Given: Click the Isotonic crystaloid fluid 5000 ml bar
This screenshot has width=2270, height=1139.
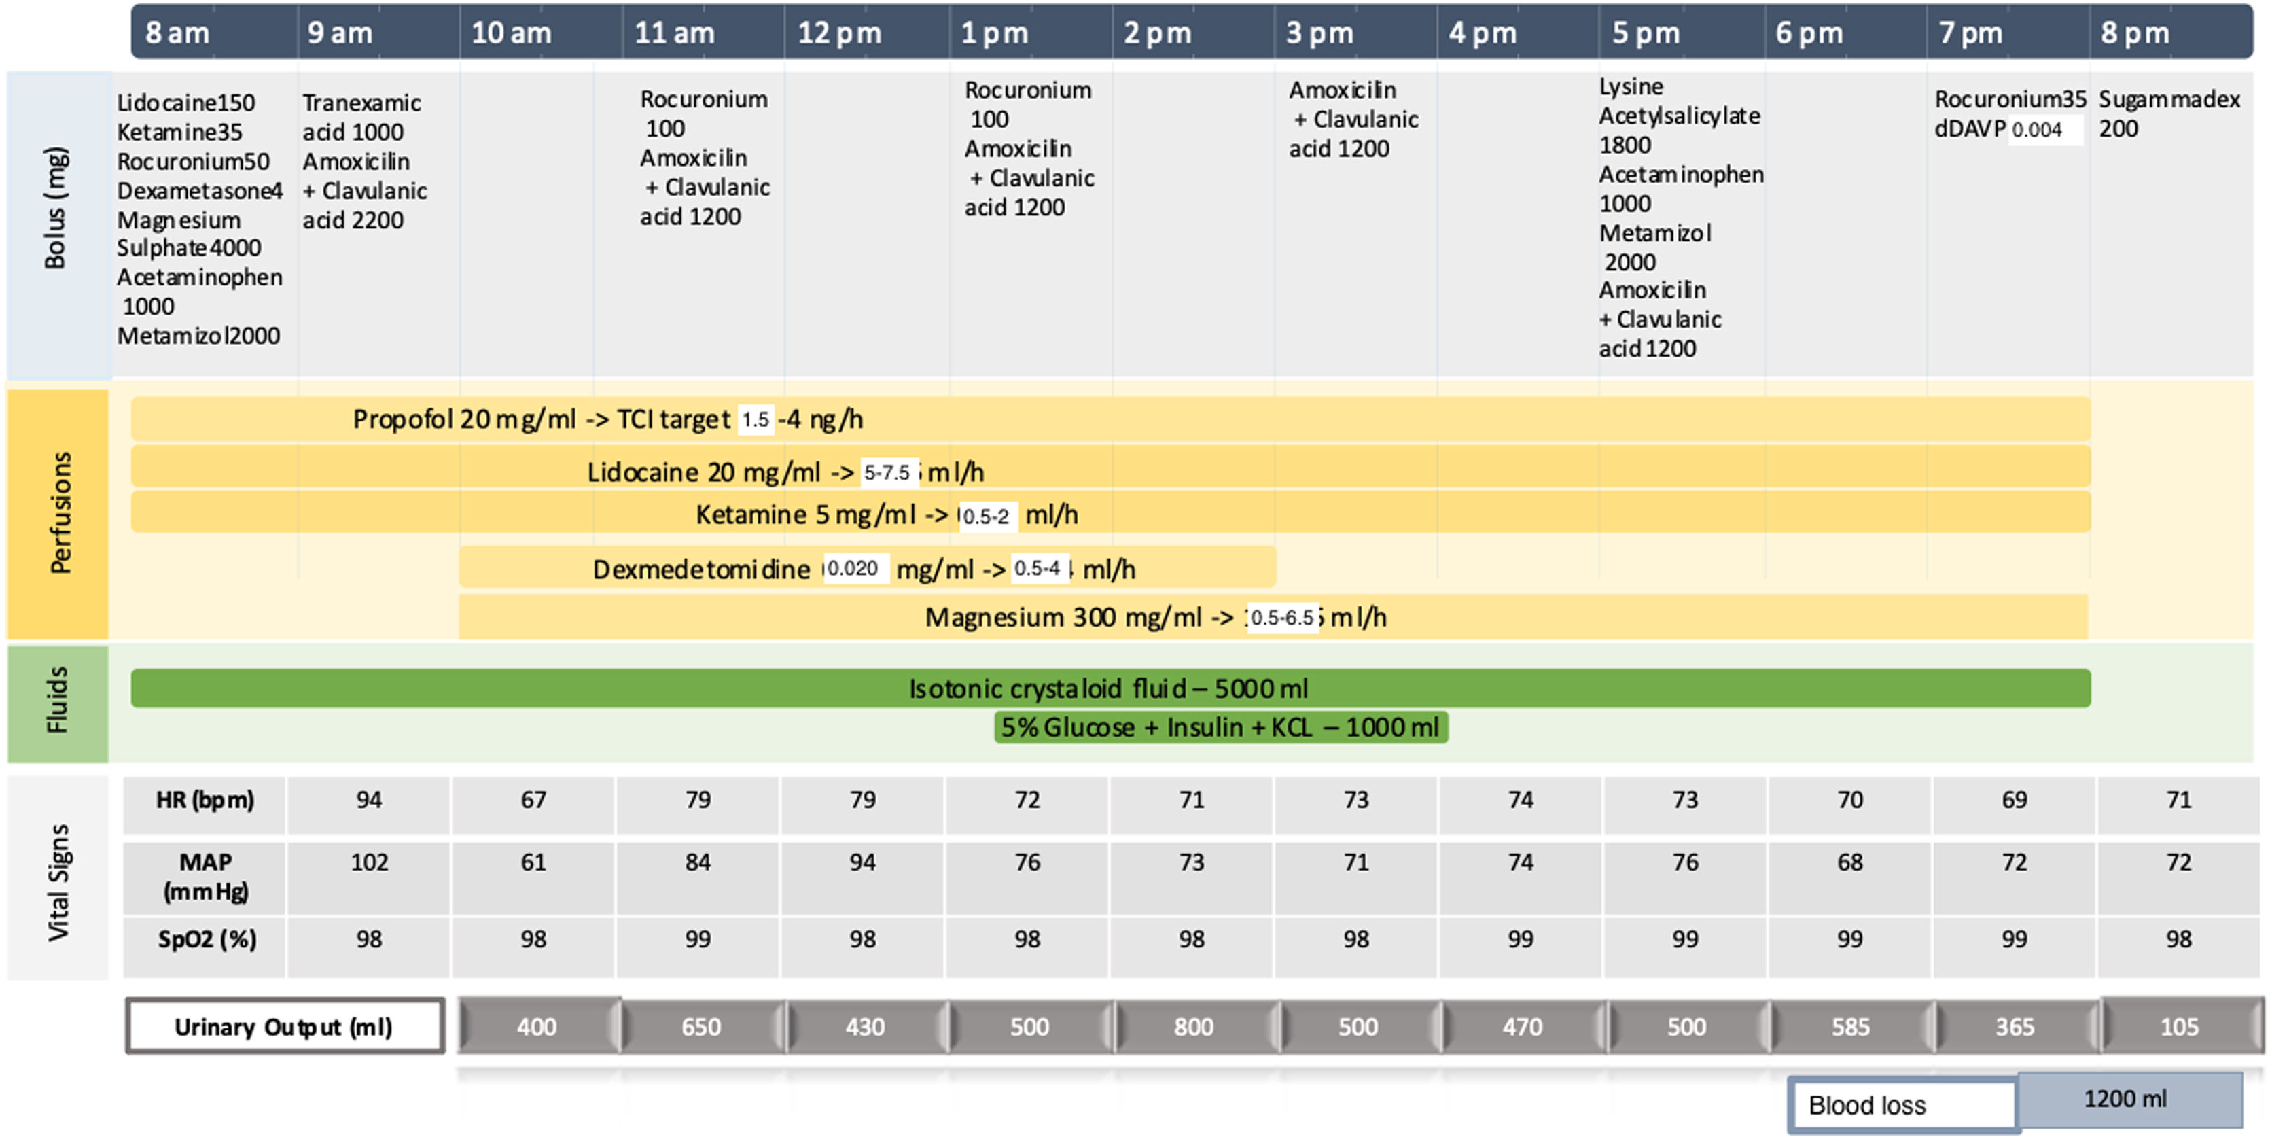Looking at the screenshot, I should coord(1109,688).
